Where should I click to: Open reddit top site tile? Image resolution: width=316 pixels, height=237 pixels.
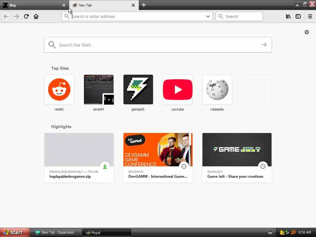tap(59, 89)
